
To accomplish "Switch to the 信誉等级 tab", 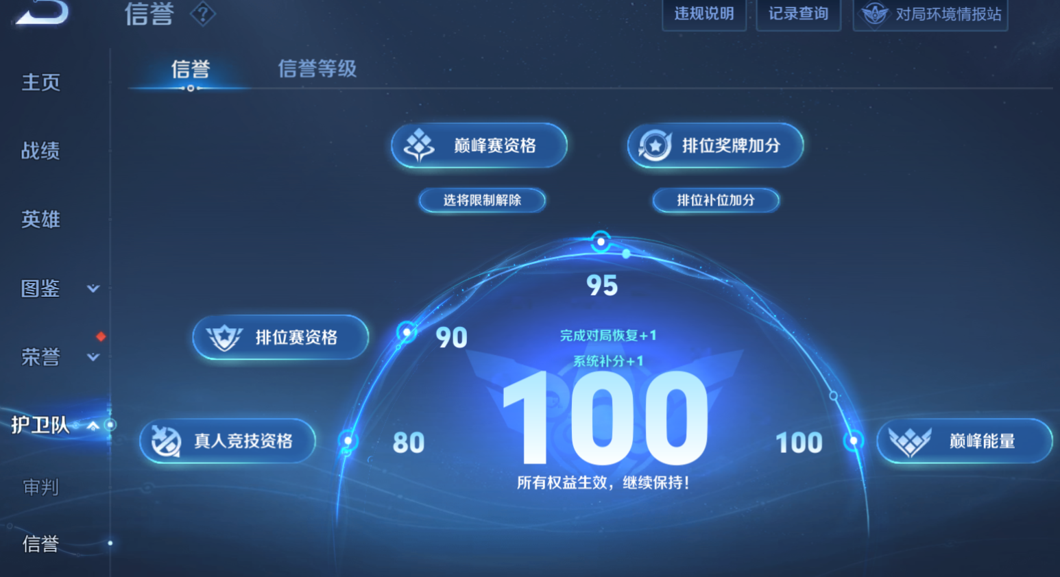I will 317,69.
